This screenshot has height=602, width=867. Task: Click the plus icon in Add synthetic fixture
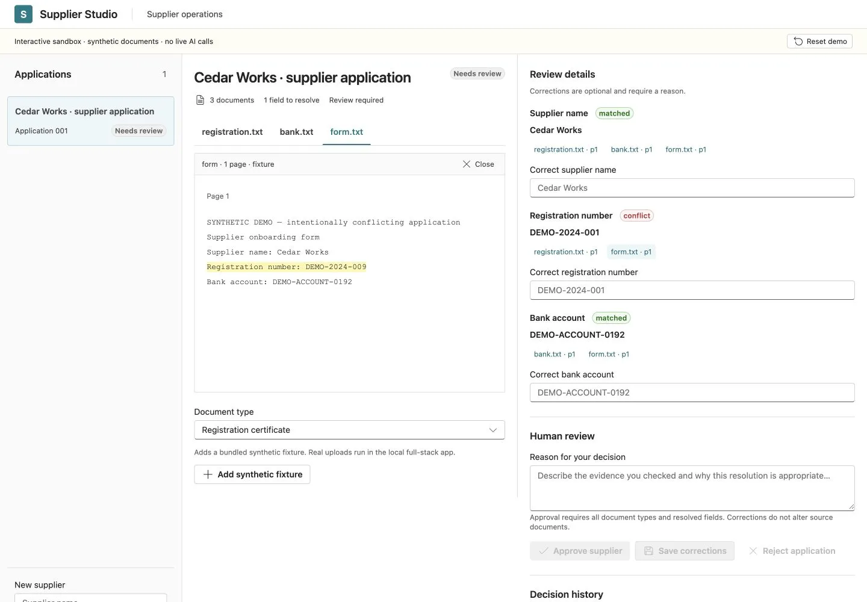tap(208, 474)
